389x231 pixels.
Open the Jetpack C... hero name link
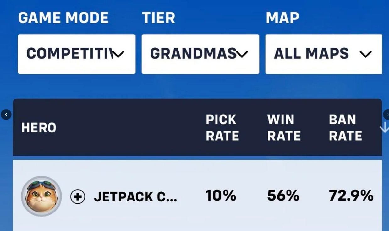135,197
